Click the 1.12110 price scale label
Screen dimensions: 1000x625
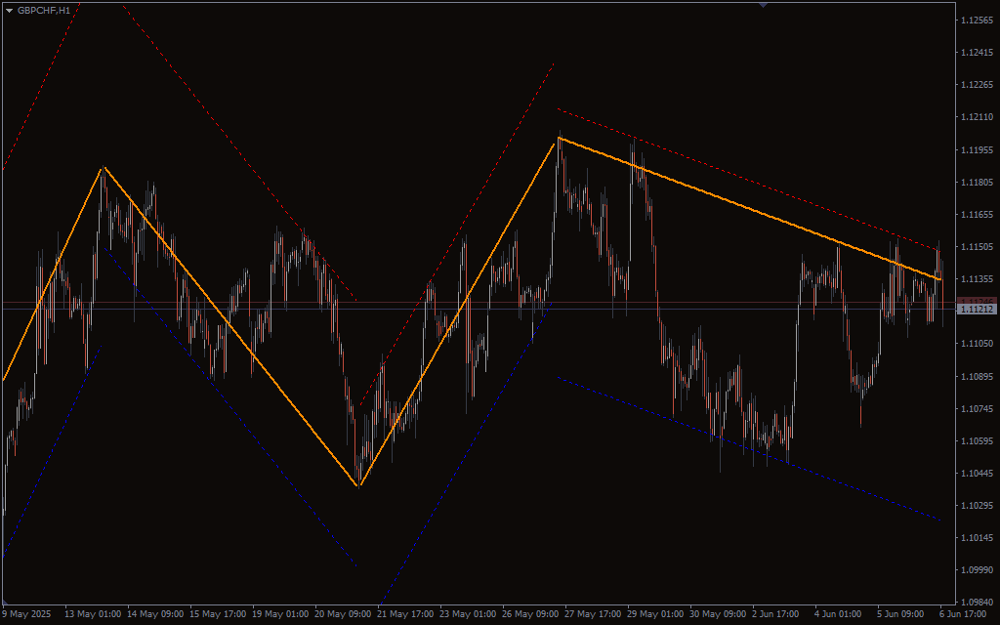(977, 117)
